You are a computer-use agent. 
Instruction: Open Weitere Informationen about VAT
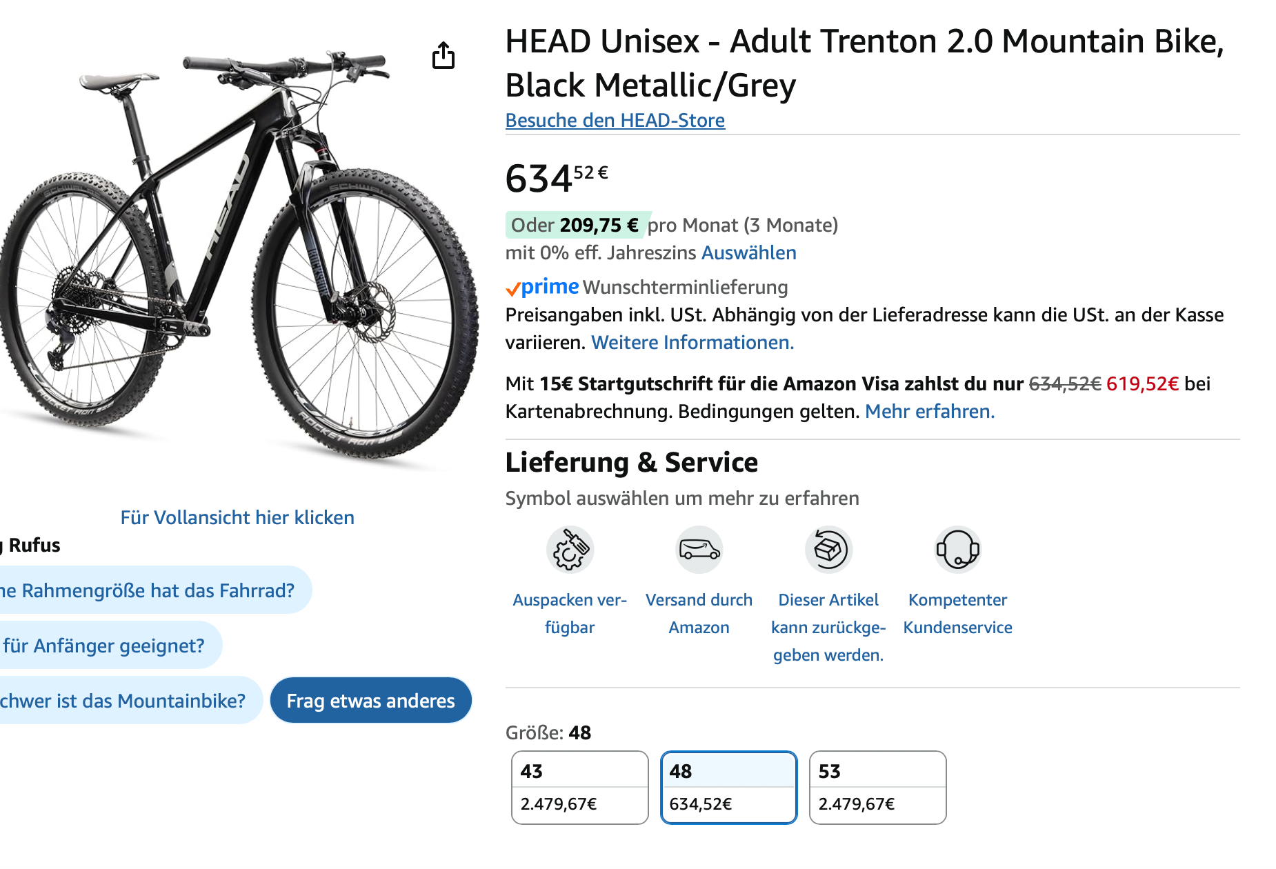coord(692,343)
